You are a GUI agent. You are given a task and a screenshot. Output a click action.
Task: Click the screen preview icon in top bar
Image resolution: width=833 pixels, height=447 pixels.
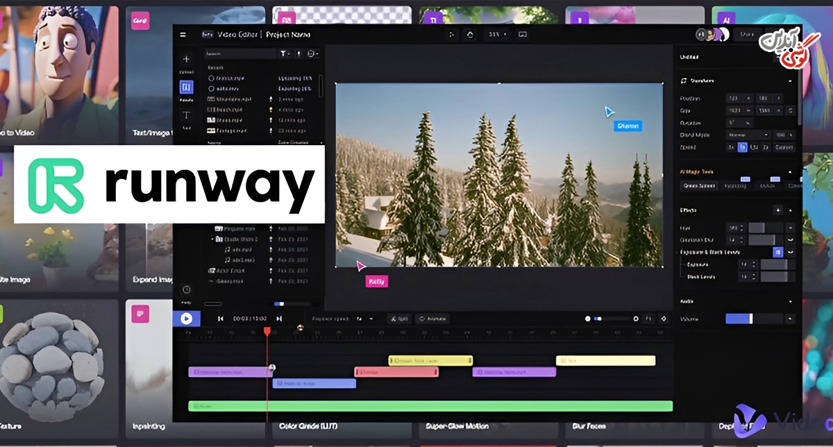[x=523, y=34]
